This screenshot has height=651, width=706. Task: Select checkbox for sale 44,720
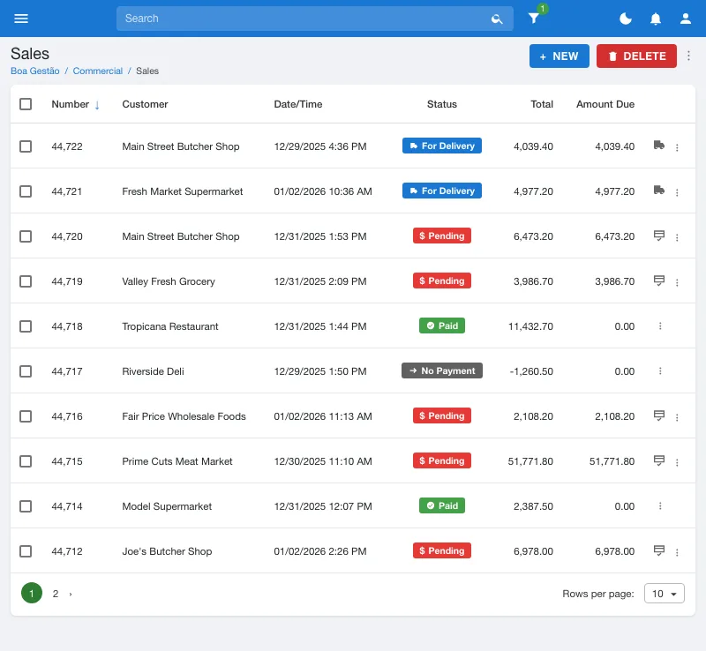[x=26, y=236]
